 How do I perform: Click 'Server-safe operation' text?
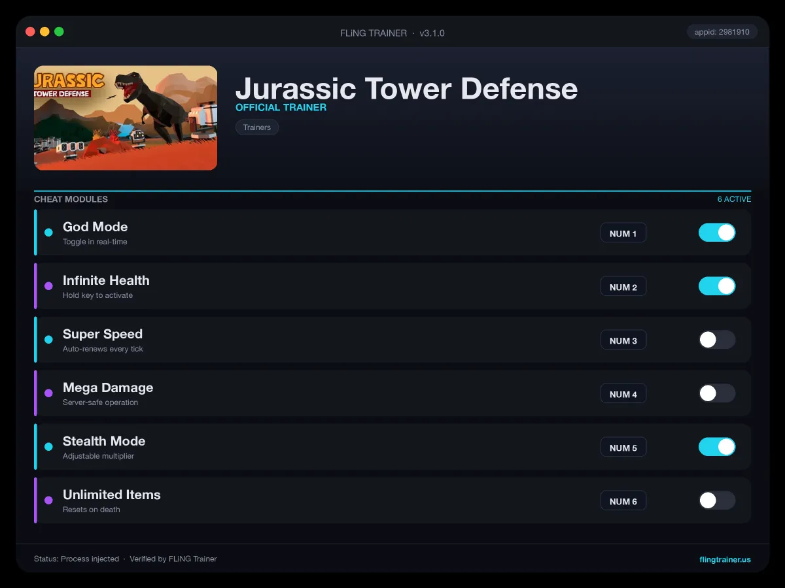tap(100, 402)
